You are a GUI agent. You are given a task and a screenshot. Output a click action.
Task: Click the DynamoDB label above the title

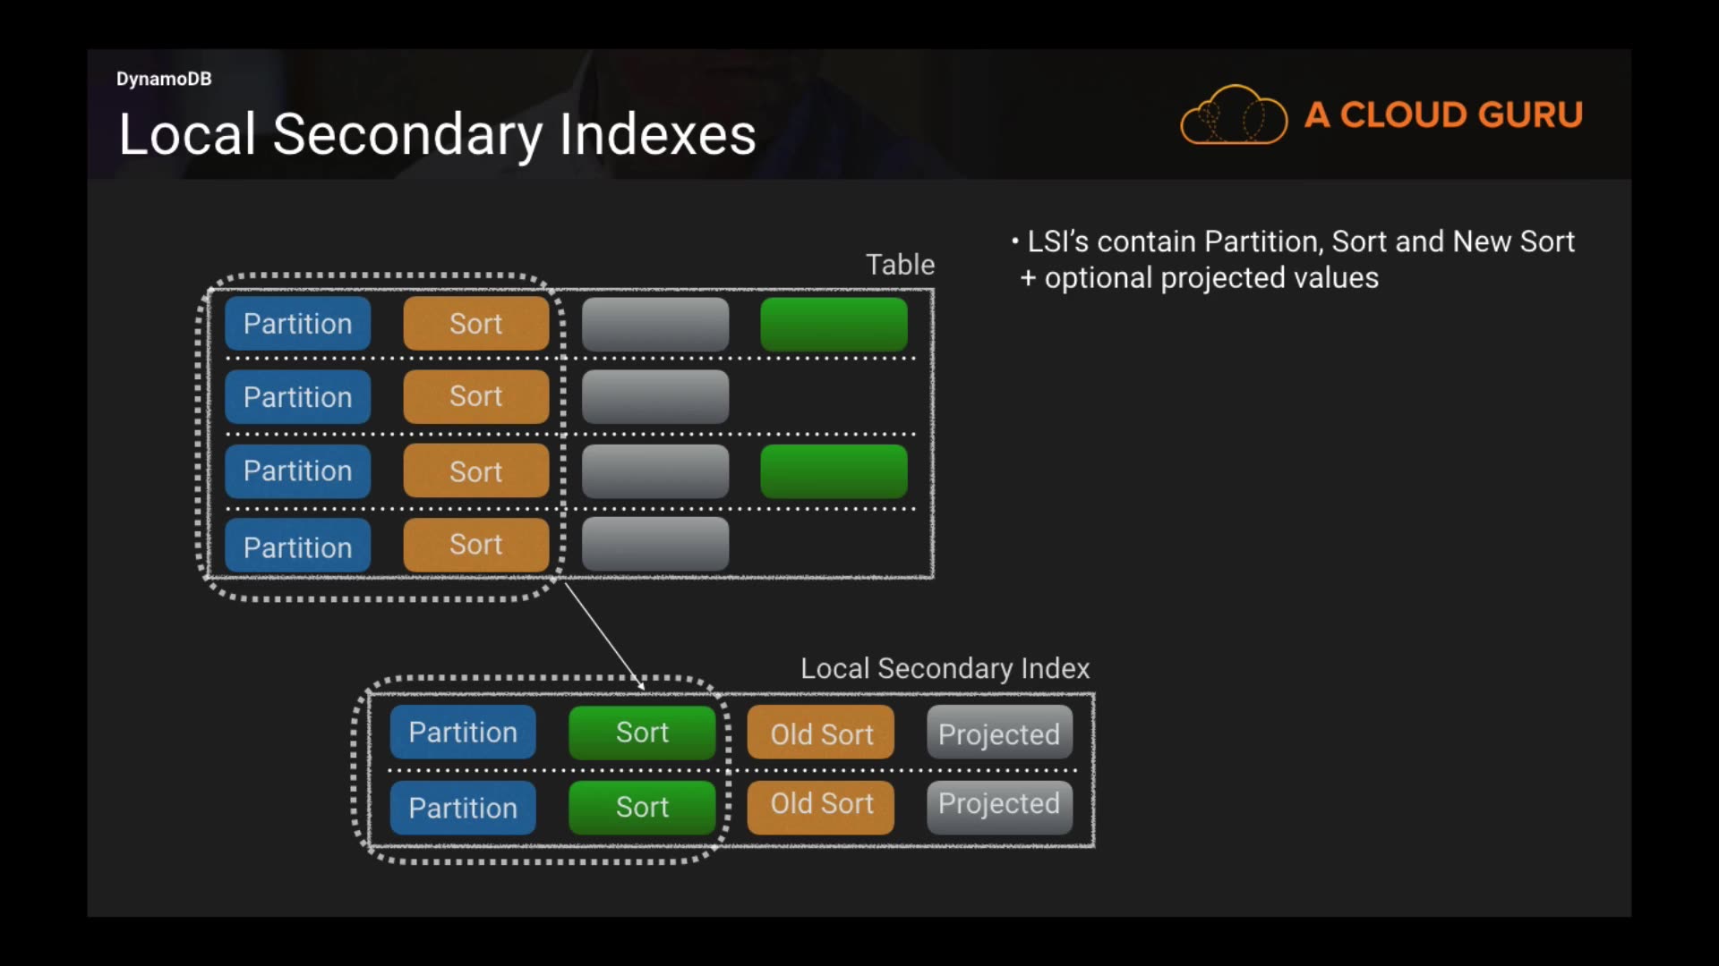click(x=164, y=79)
